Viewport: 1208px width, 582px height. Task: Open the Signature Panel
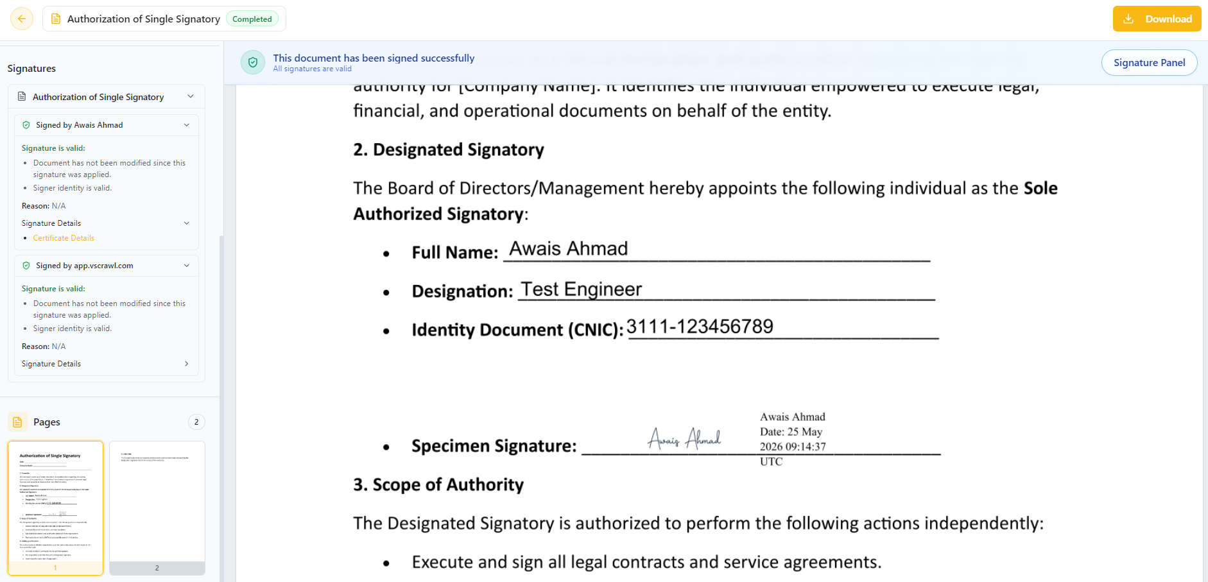click(1149, 62)
